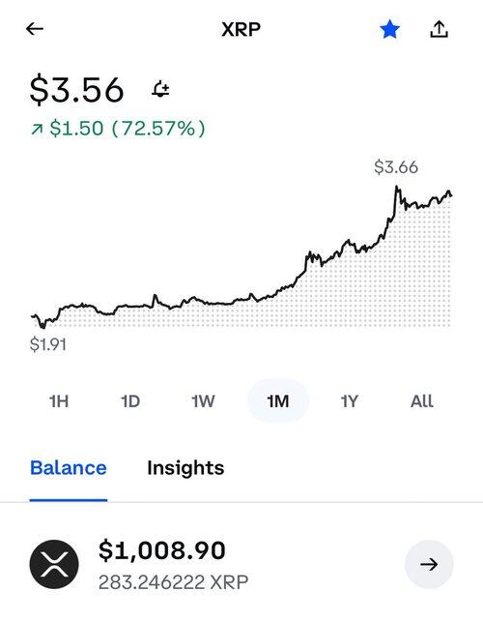The image size is (483, 621).
Task: Switch to the Insights tab
Action: pyautogui.click(x=185, y=468)
